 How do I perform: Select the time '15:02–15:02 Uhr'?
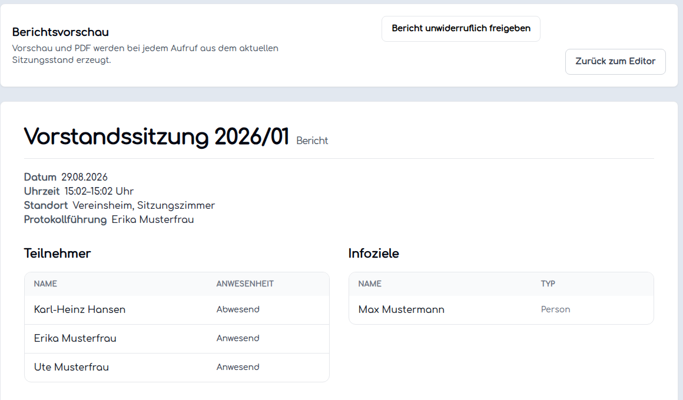(x=99, y=191)
